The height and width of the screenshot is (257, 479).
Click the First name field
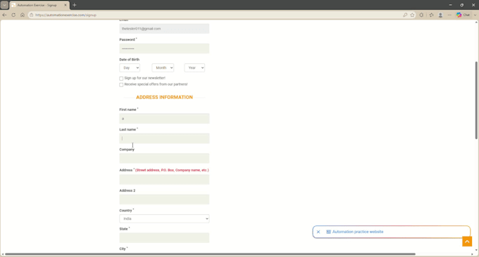164,119
